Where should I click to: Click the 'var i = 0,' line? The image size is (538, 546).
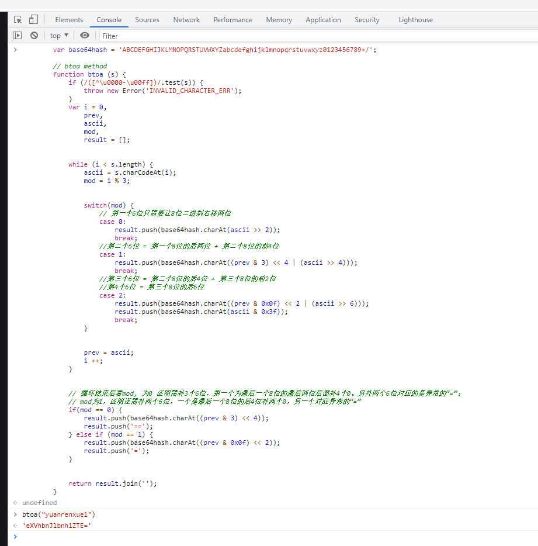click(x=88, y=107)
